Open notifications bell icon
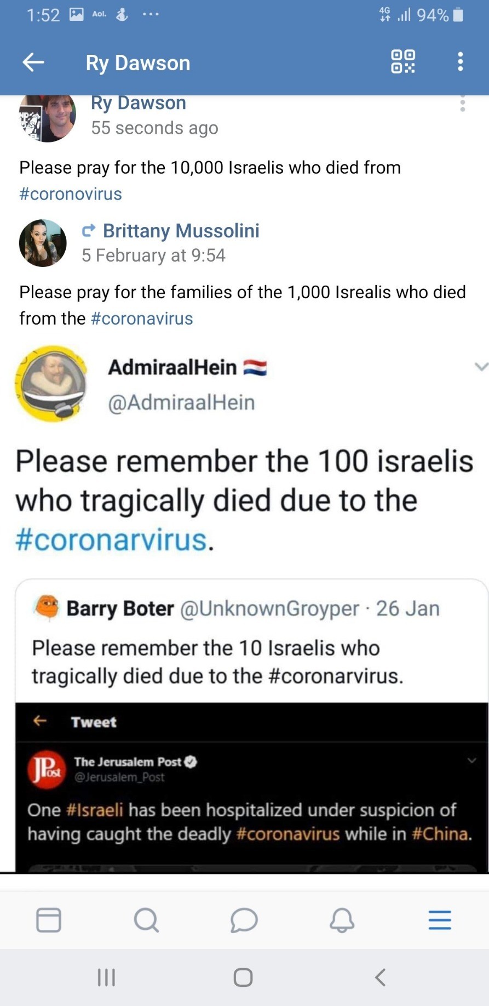This screenshot has width=489, height=1006. [x=342, y=920]
